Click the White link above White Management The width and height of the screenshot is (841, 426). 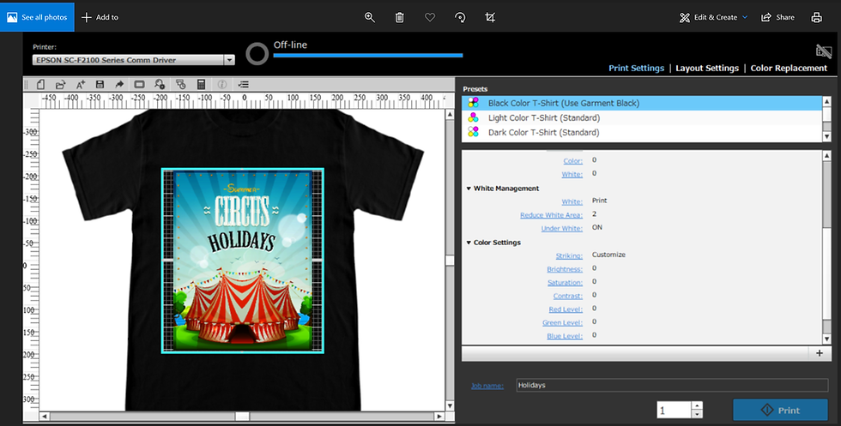(572, 174)
